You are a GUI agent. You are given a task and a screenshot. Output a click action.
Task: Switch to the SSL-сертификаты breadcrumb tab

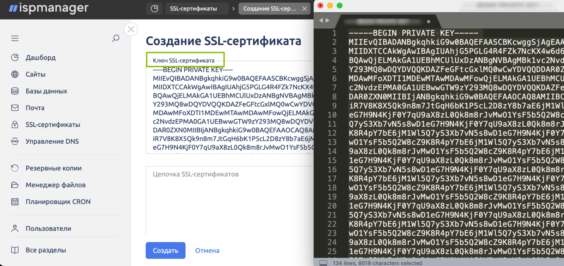tap(194, 9)
